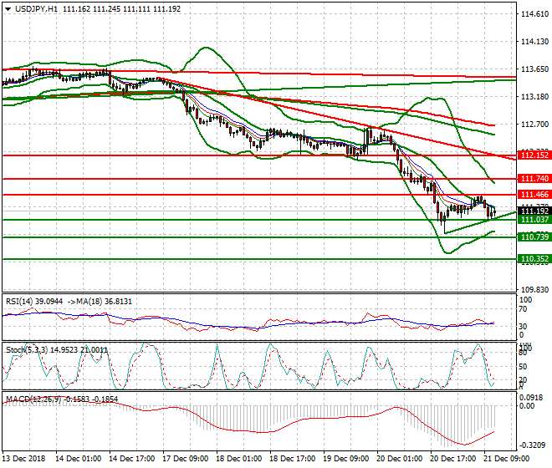The image size is (552, 468).
Task: Open the chart menu triangle beside USDJPY,H1
Action: coord(8,9)
